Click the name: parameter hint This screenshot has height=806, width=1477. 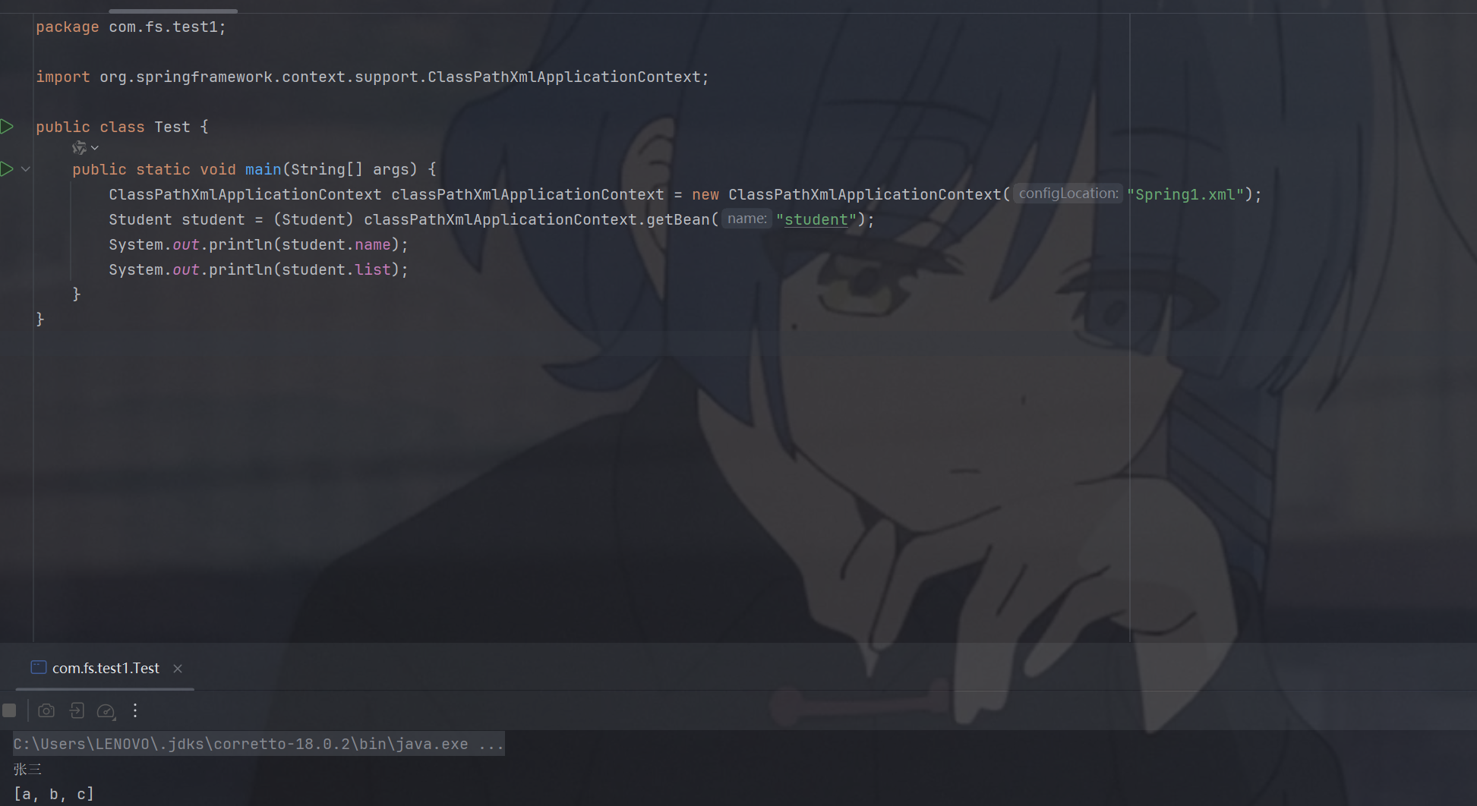point(746,219)
